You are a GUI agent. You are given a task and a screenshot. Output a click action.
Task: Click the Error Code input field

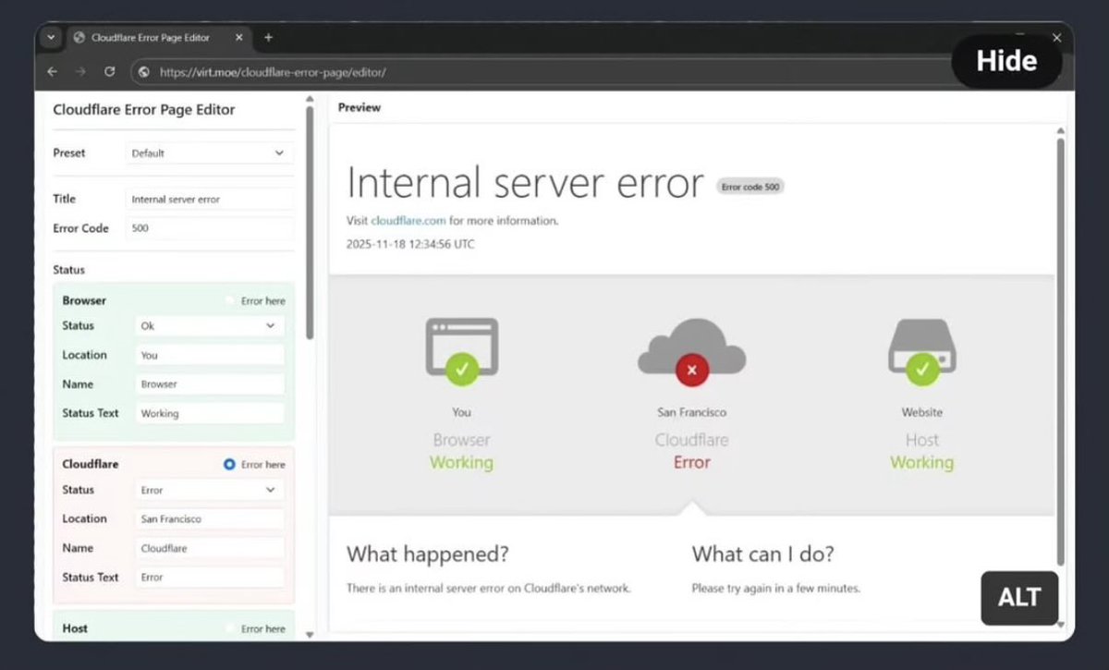tap(209, 228)
